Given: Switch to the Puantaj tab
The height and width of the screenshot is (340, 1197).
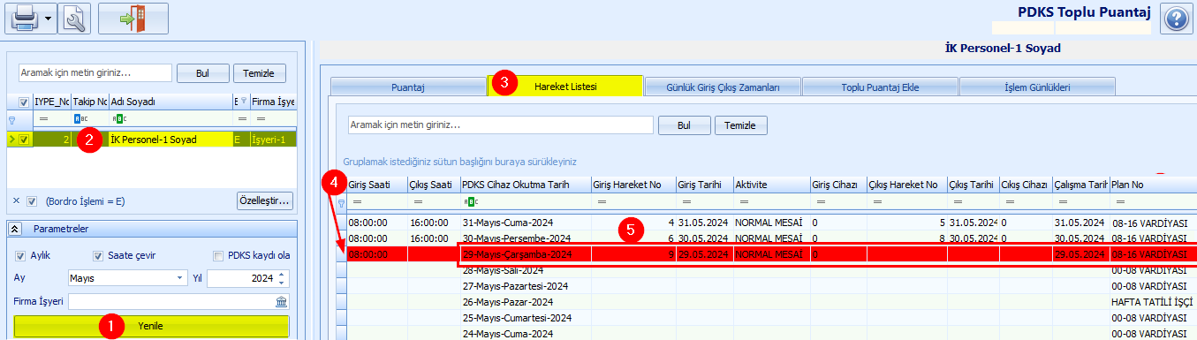Looking at the screenshot, I should tap(408, 87).
